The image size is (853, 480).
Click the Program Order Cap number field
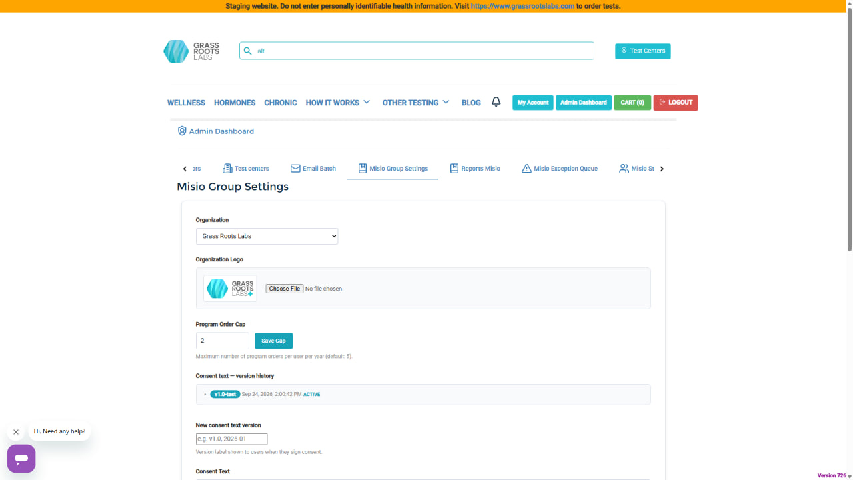[223, 341]
